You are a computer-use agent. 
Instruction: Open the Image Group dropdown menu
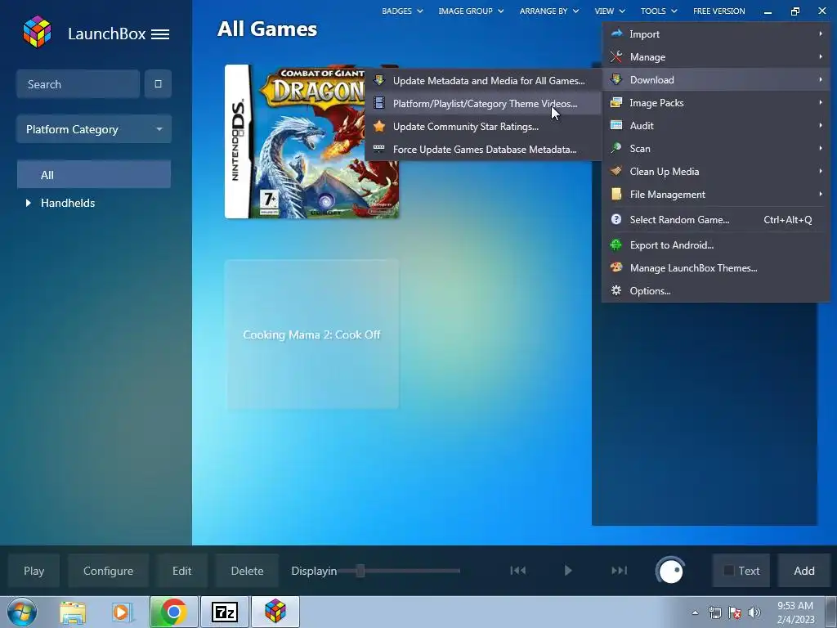coord(471,11)
